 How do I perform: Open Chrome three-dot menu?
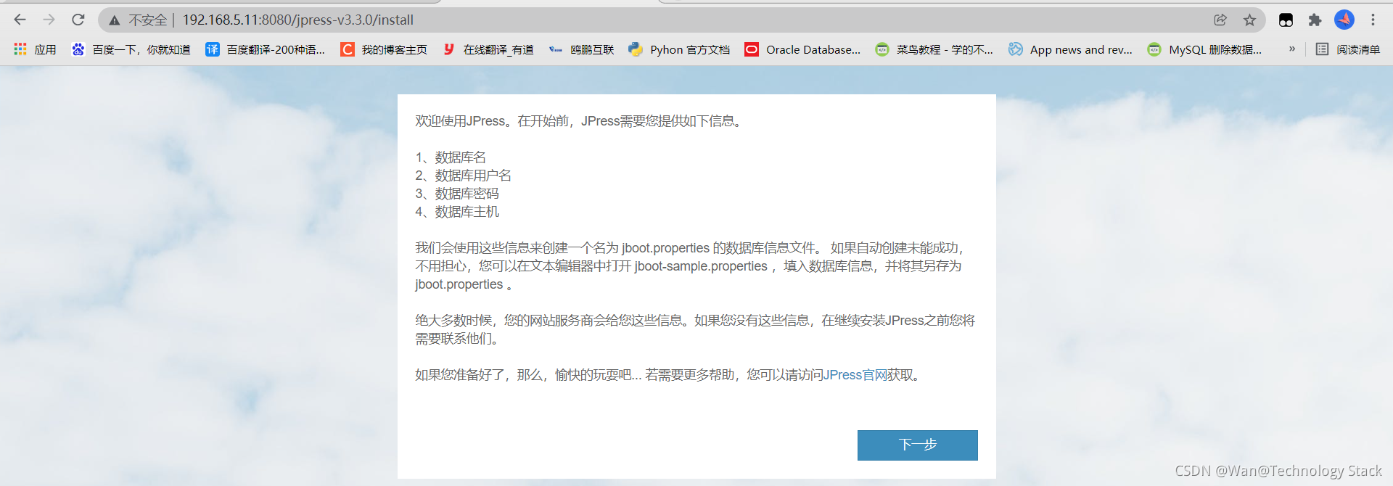1373,20
